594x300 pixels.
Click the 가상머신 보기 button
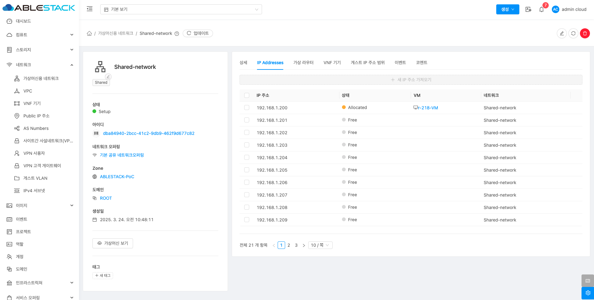[x=113, y=243]
